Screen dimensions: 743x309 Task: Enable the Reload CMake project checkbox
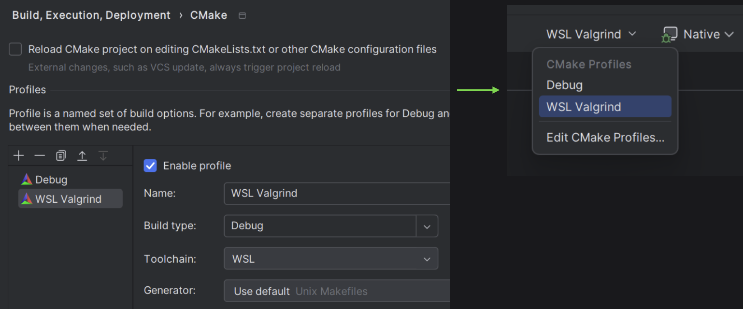pos(15,49)
